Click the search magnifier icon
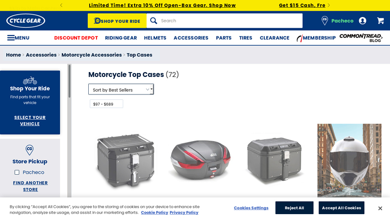 pyautogui.click(x=154, y=20)
